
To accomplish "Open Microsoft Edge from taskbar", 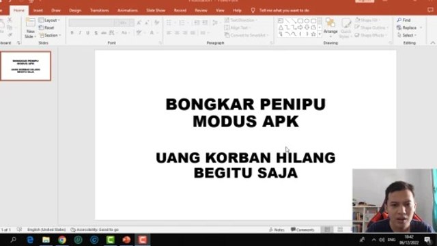I will pyautogui.click(x=30, y=240).
